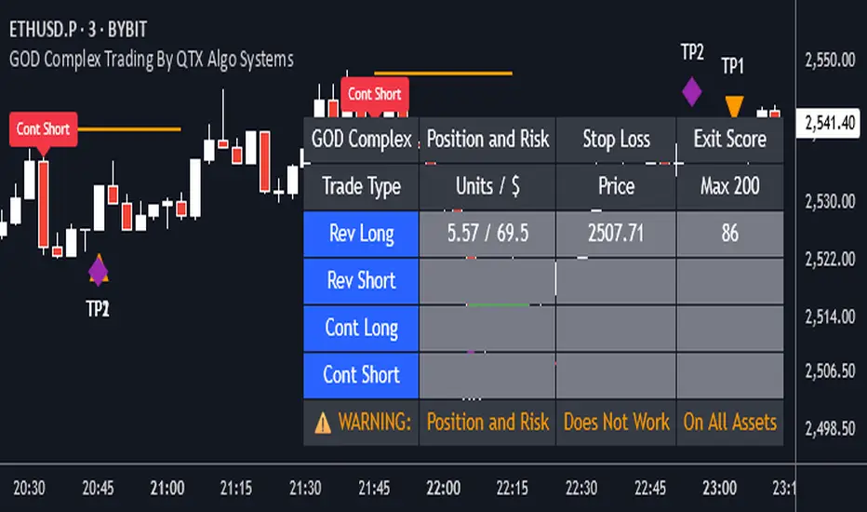Click the red Cont Short label above the table

(x=373, y=94)
